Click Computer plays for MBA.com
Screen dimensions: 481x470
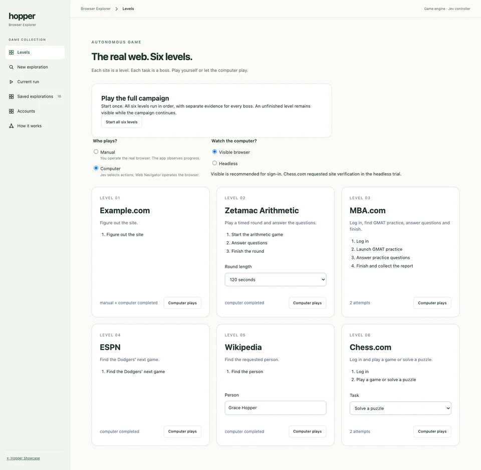point(432,303)
